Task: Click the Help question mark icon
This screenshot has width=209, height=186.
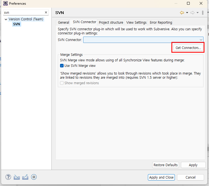Action: point(8,177)
